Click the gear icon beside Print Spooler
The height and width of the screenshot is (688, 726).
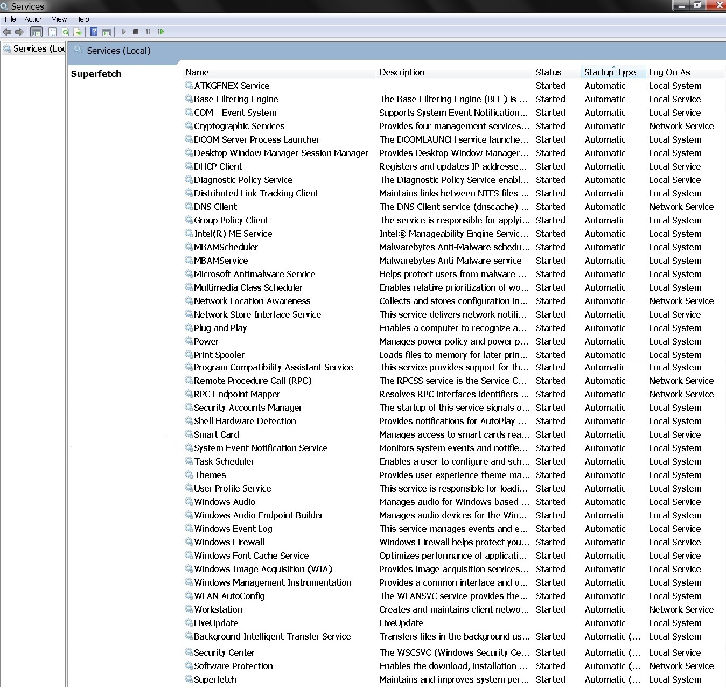pyautogui.click(x=189, y=354)
